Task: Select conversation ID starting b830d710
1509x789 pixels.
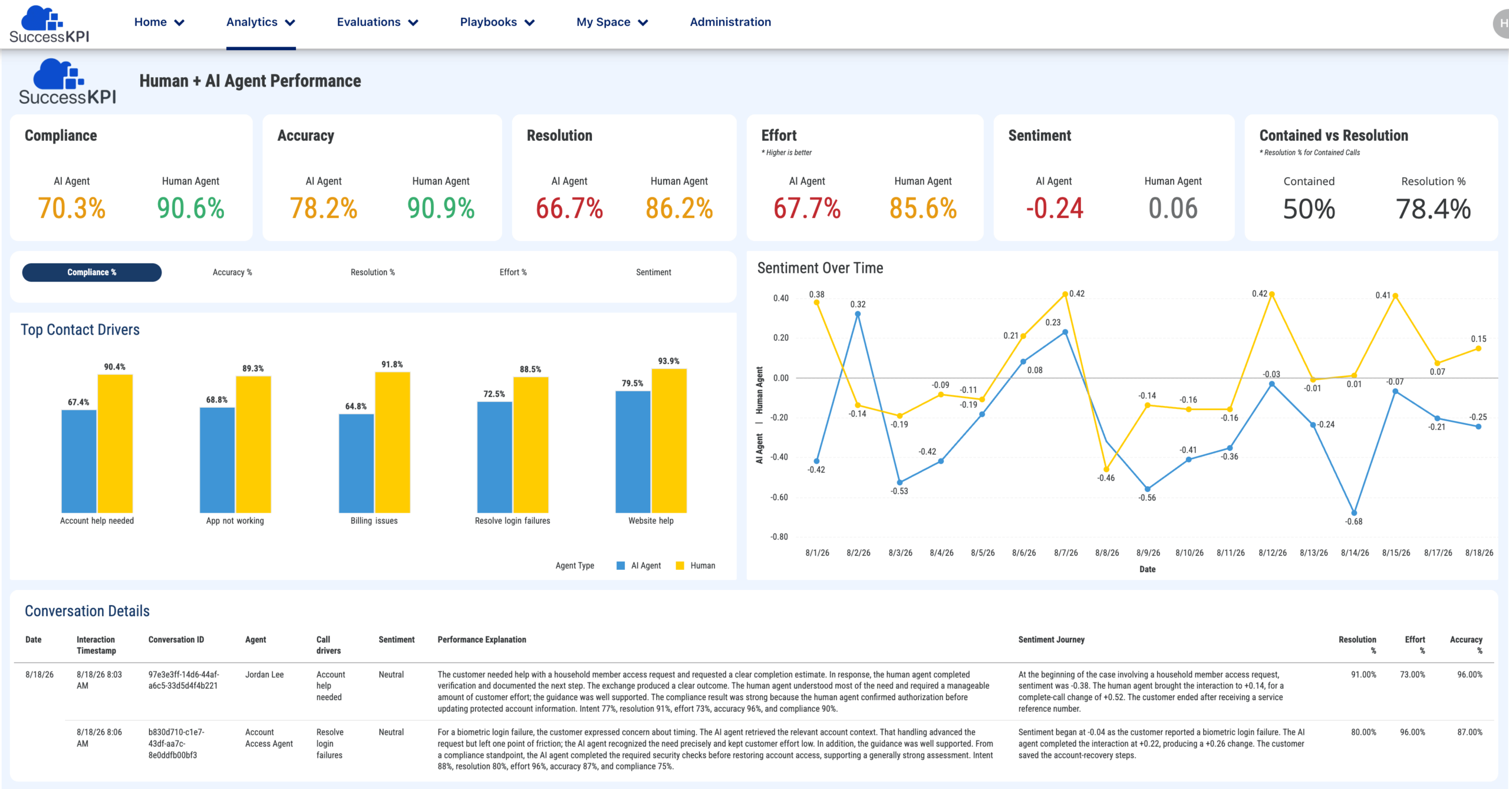Action: pyautogui.click(x=176, y=744)
